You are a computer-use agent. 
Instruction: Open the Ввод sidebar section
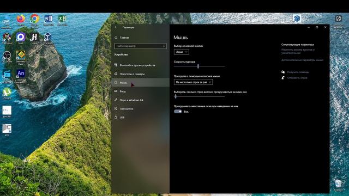click(x=140, y=91)
